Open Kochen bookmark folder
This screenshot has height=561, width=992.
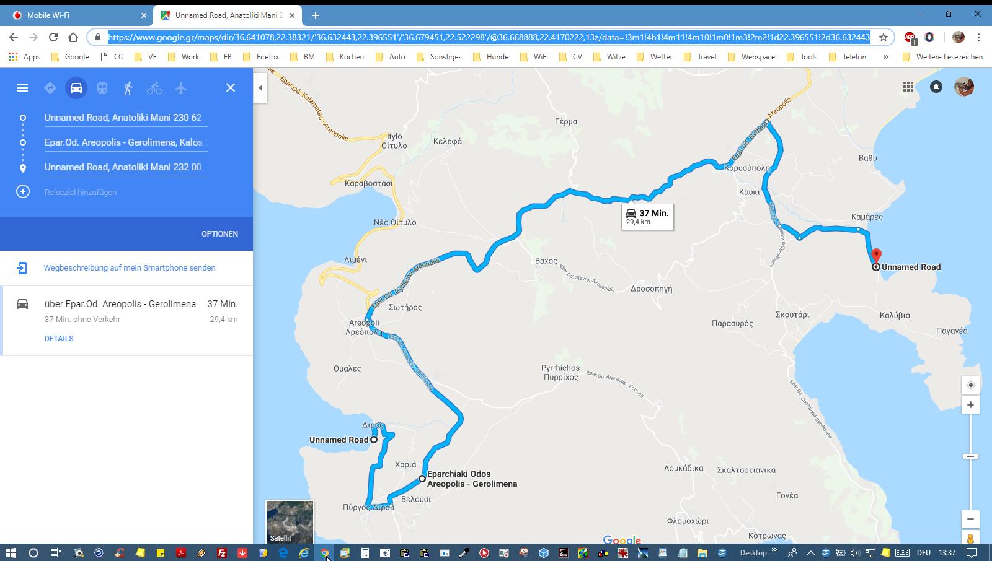coord(345,56)
